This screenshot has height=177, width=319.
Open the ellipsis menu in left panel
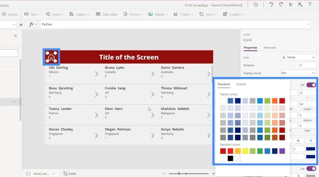tap(14, 101)
